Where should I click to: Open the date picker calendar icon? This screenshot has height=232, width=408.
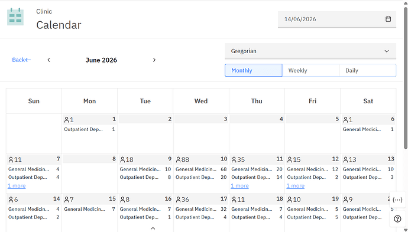coord(388,19)
